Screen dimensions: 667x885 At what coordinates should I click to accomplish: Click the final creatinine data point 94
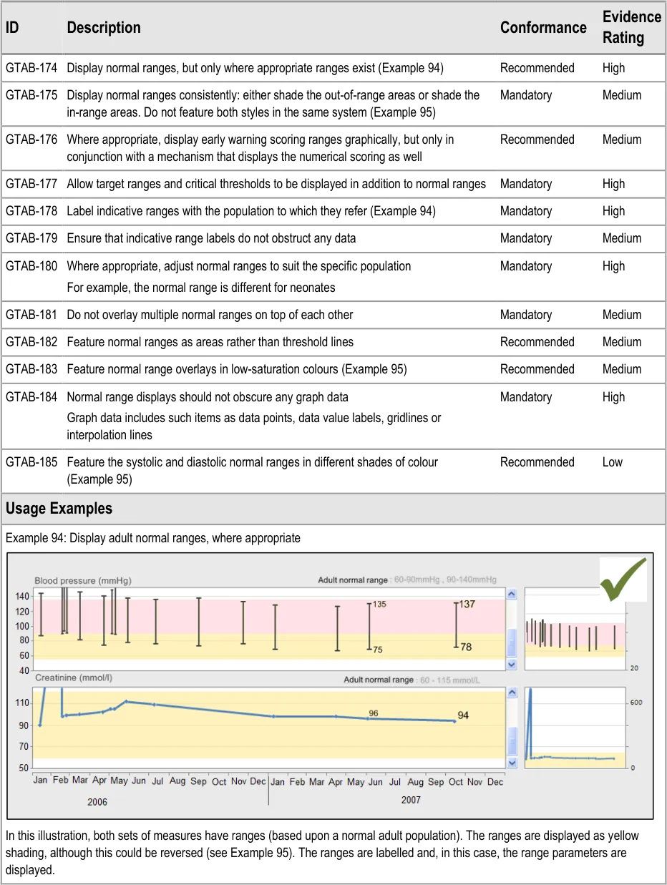(454, 720)
